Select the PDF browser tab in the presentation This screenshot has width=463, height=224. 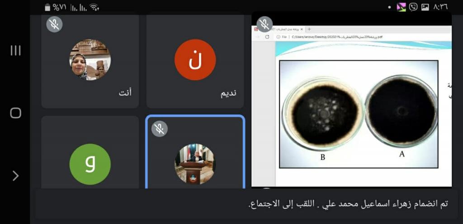278,29
